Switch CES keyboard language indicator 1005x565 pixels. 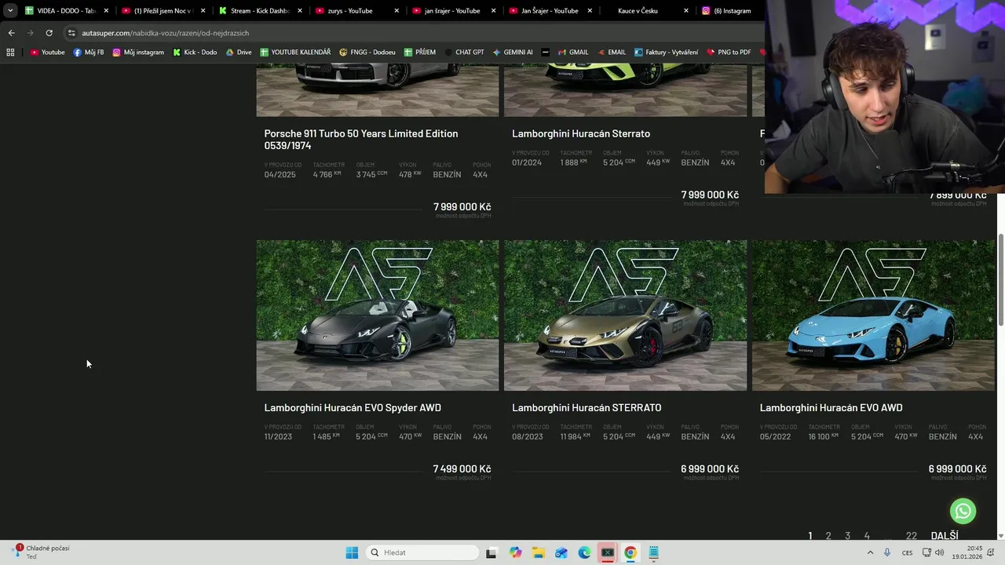click(x=907, y=552)
